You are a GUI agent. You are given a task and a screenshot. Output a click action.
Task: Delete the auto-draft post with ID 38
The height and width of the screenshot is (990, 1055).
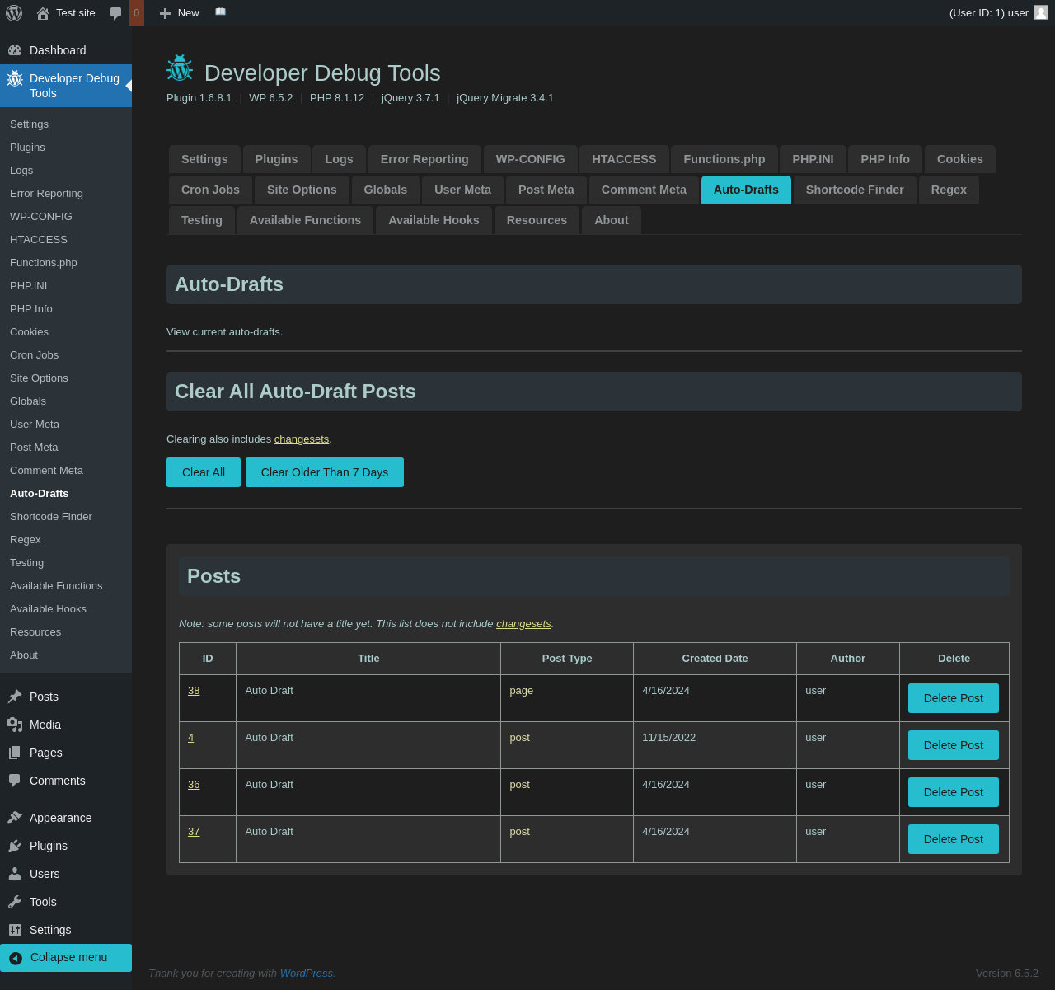click(953, 698)
